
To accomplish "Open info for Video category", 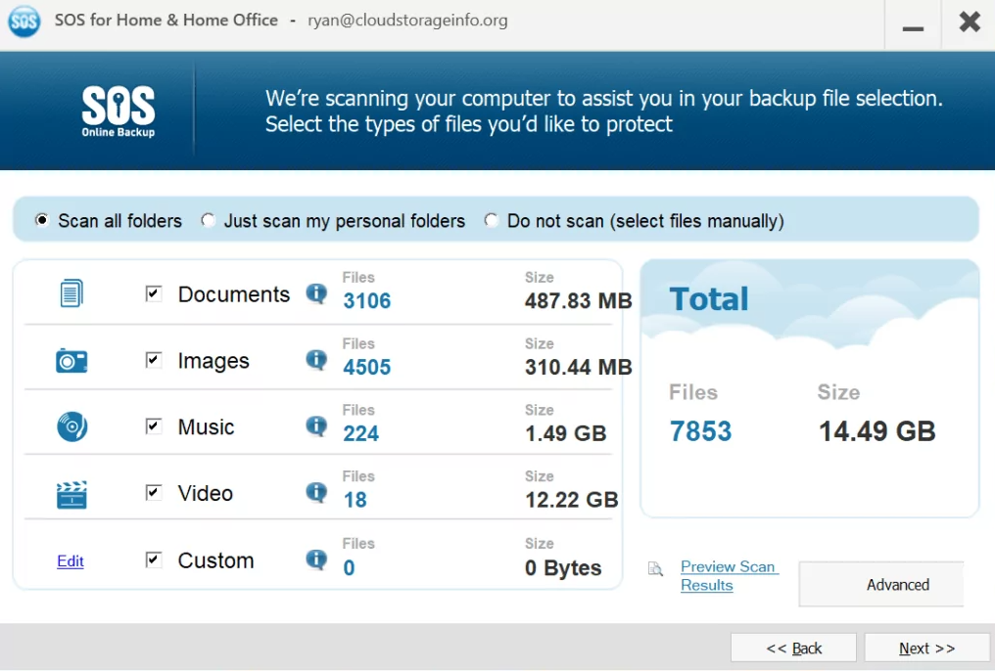I will [316, 492].
